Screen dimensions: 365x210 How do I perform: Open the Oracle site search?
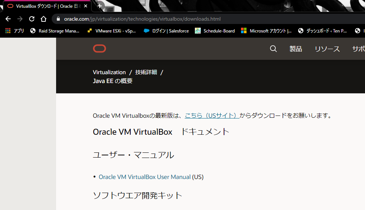tap(273, 49)
